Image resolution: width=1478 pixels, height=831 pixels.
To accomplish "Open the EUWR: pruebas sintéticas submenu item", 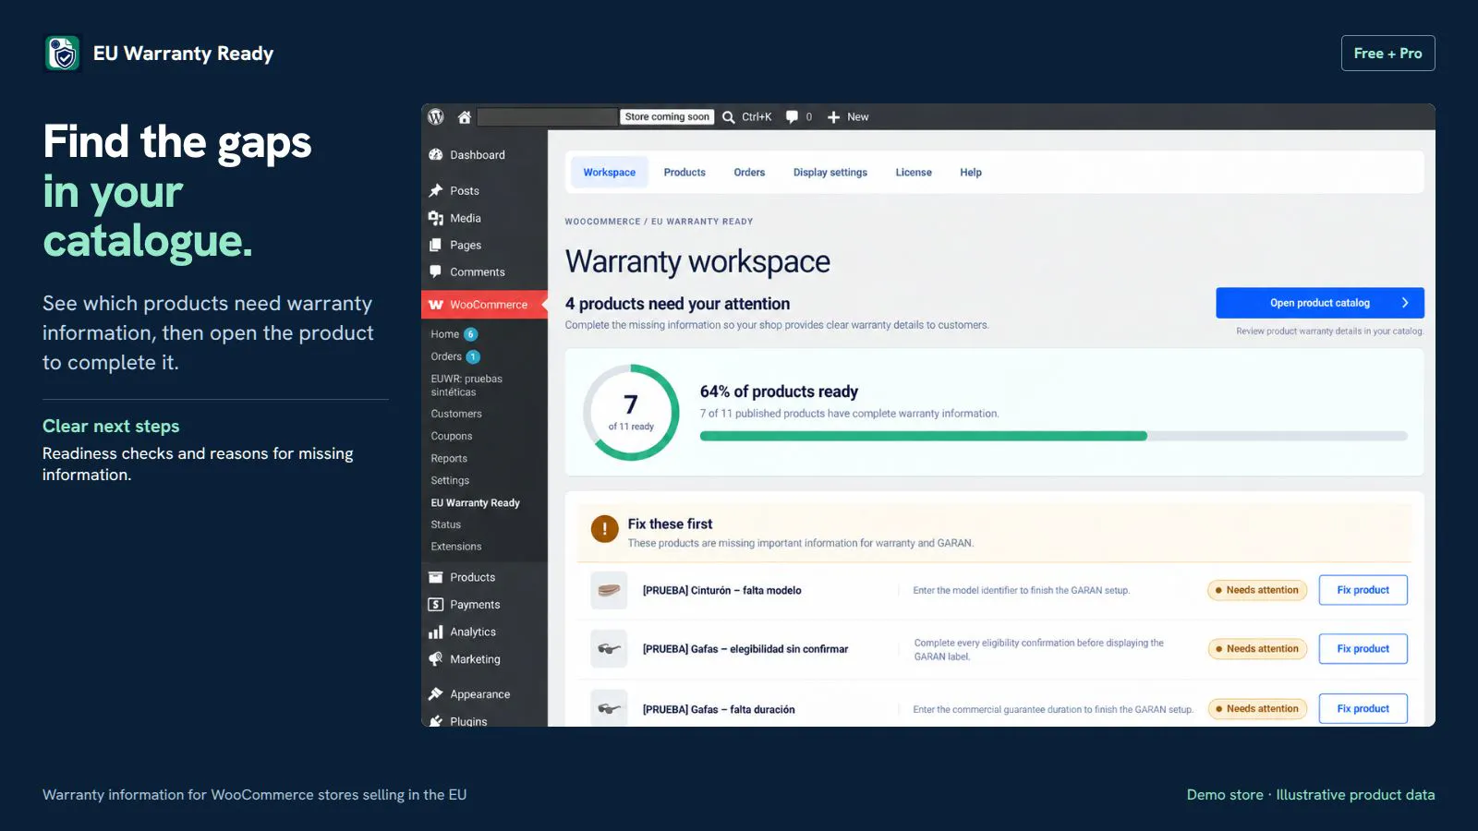I will [466, 385].
